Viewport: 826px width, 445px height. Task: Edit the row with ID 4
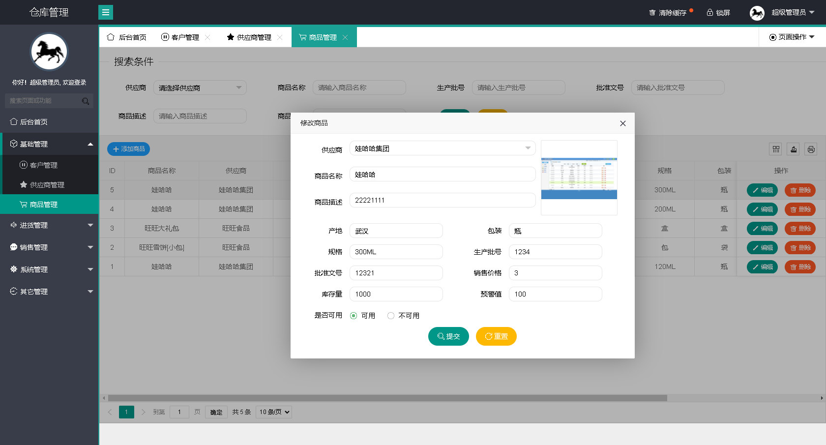click(x=762, y=209)
